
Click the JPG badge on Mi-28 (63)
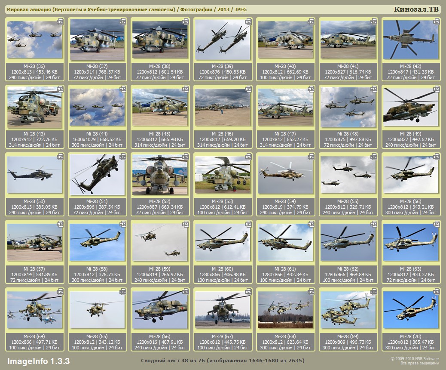(437, 225)
